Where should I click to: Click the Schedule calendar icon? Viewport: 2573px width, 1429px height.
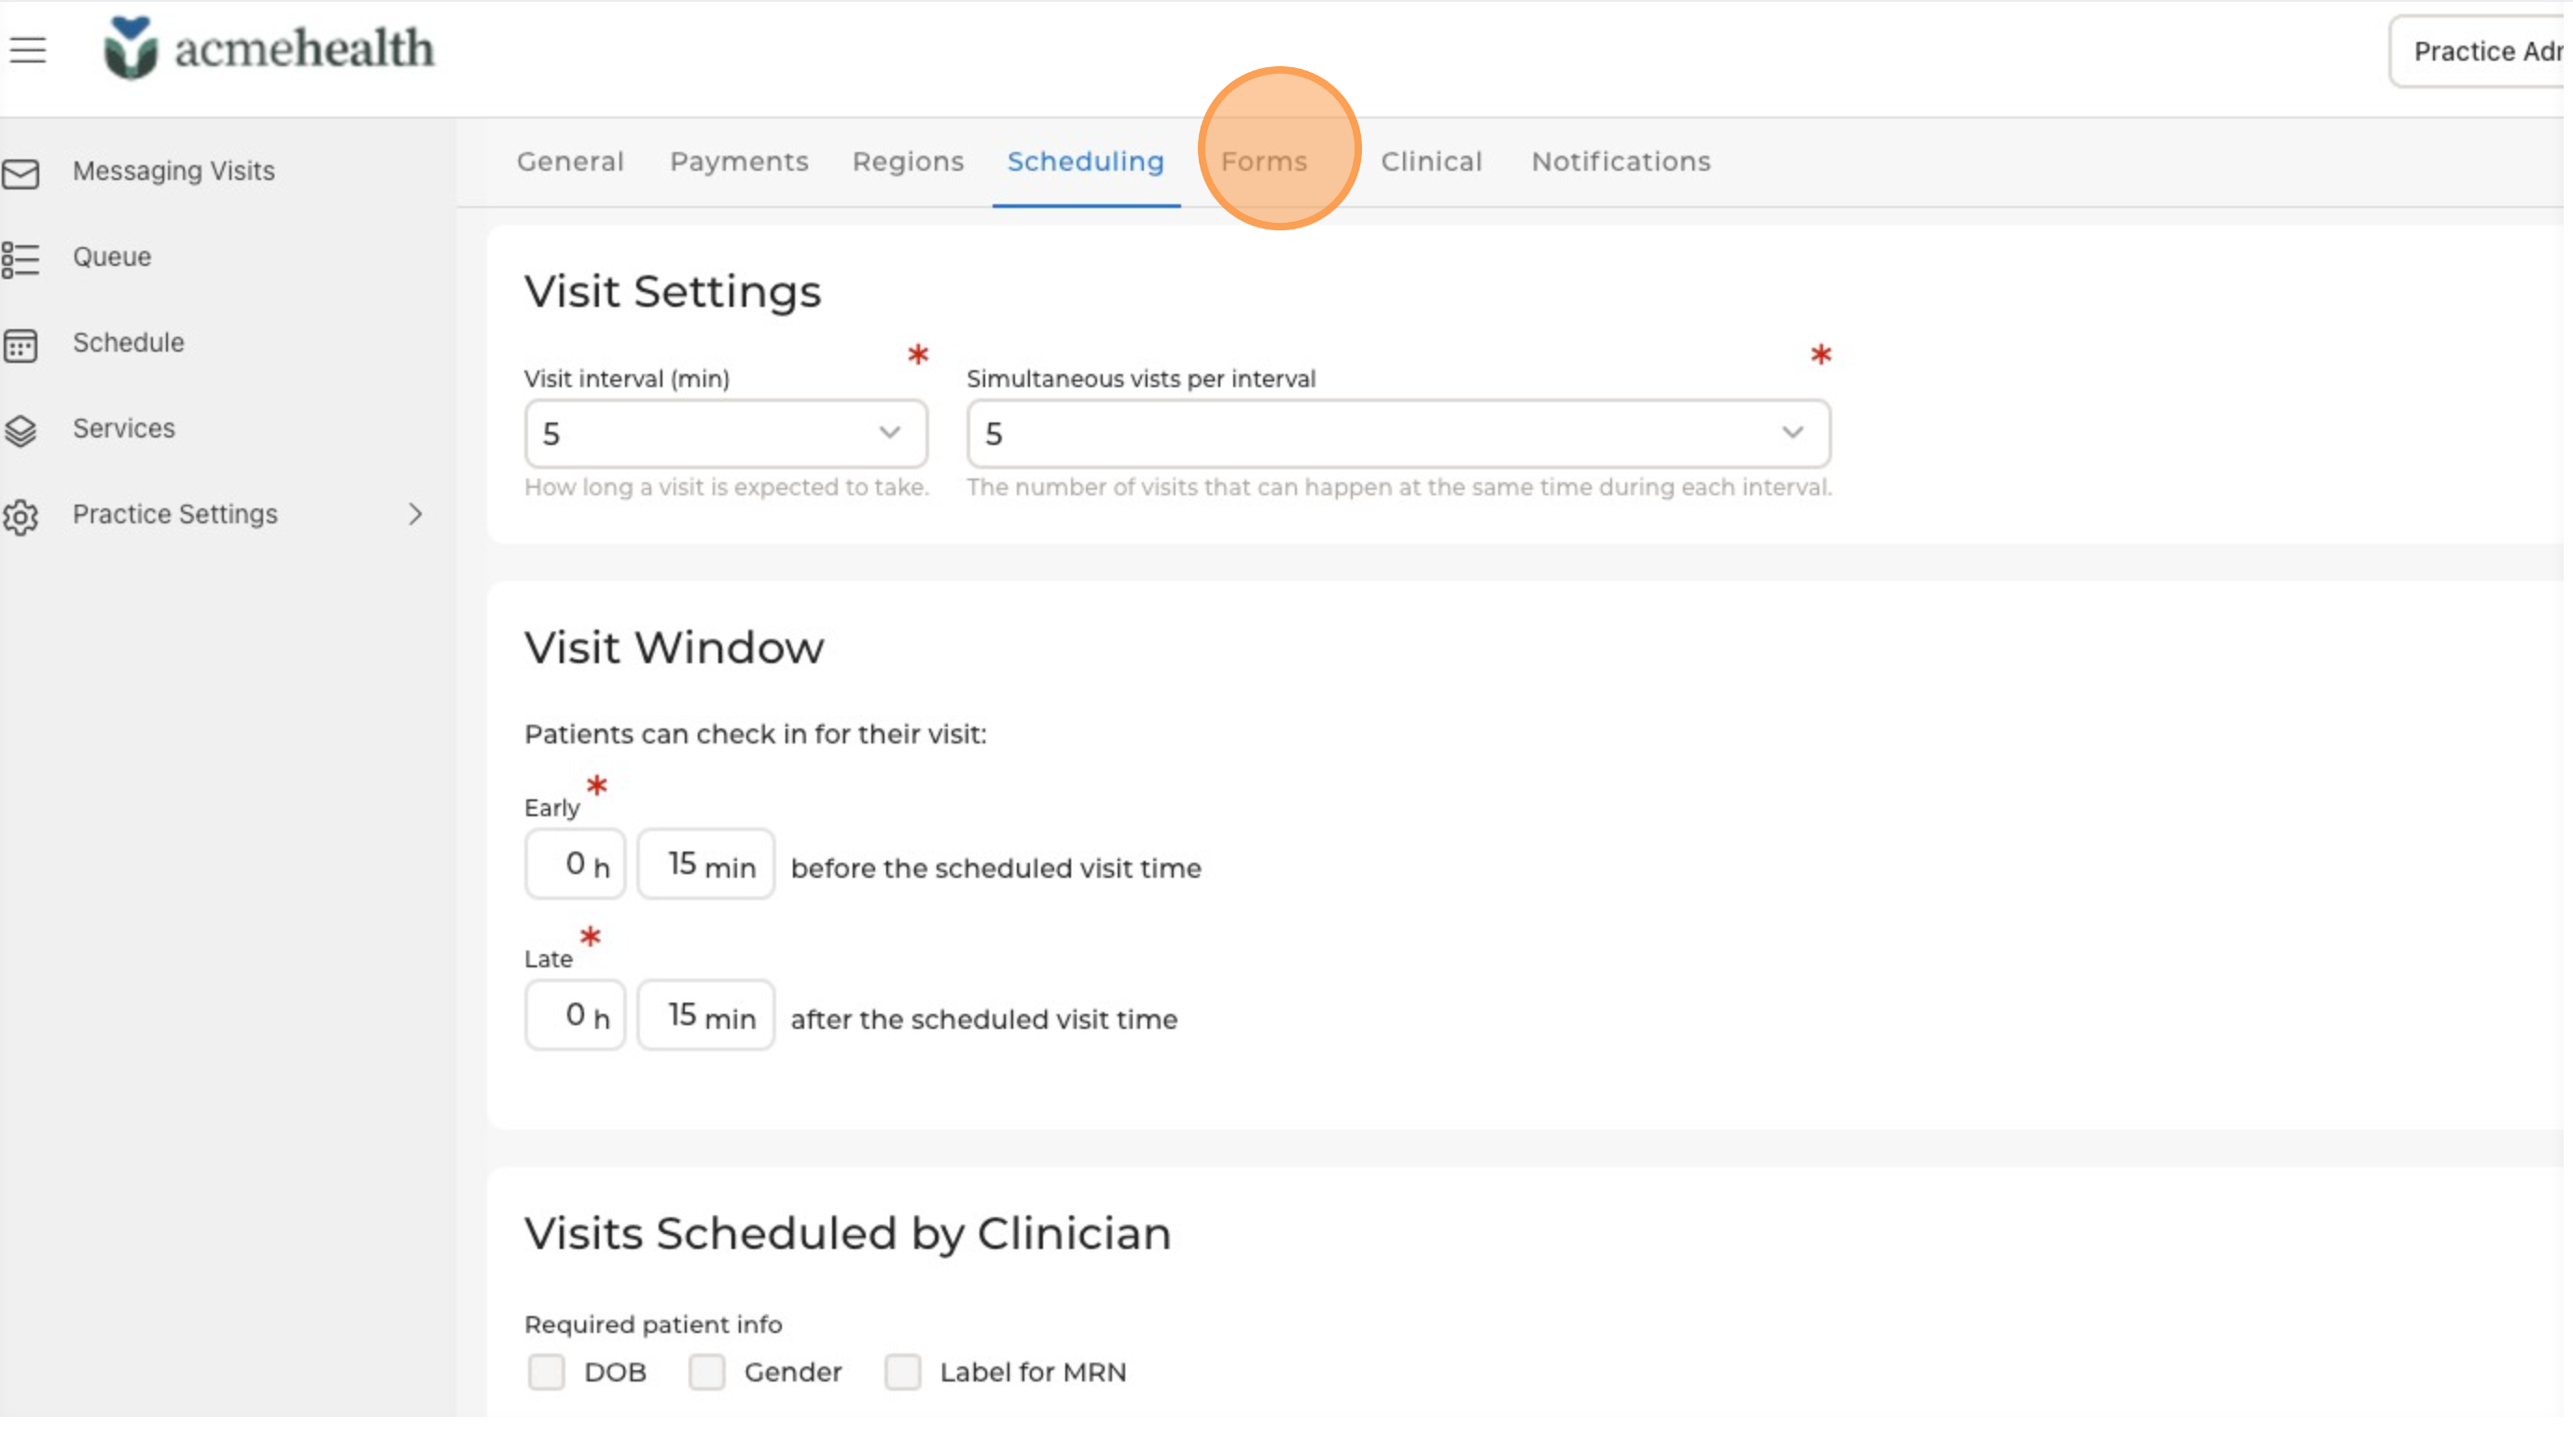coord(21,345)
